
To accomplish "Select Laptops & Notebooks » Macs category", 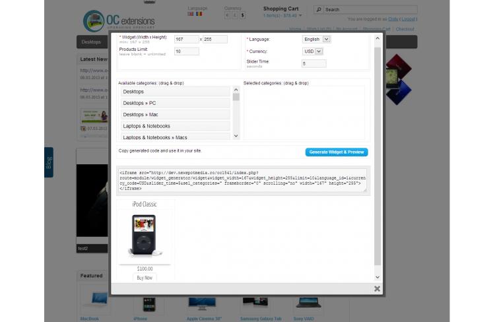I will pyautogui.click(x=175, y=137).
